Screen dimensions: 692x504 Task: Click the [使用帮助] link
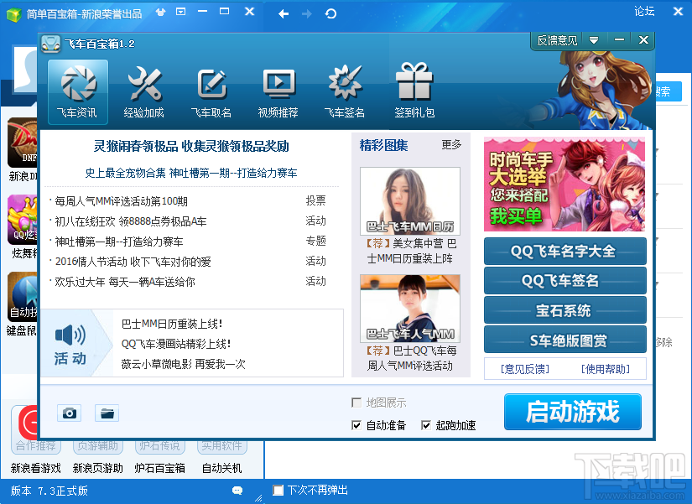(x=606, y=369)
